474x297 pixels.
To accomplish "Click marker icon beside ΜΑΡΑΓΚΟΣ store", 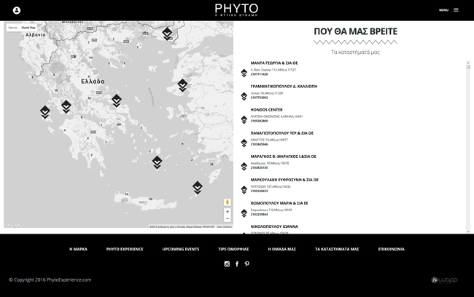I will (244, 166).
